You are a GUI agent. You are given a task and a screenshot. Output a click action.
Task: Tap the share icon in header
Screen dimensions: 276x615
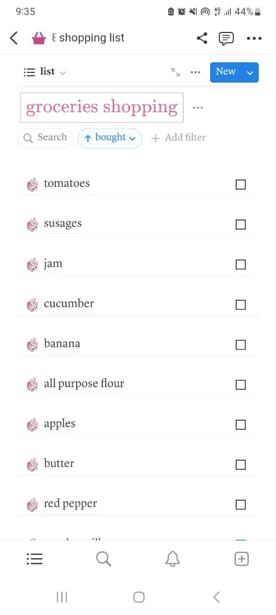point(202,38)
